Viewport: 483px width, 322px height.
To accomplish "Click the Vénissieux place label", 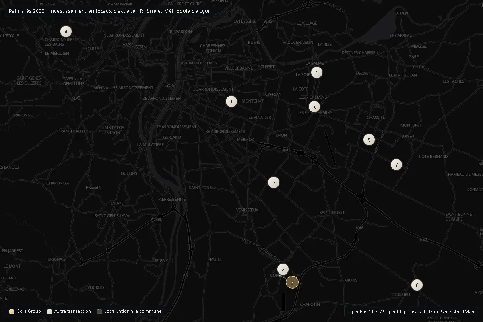I will (247, 210).
